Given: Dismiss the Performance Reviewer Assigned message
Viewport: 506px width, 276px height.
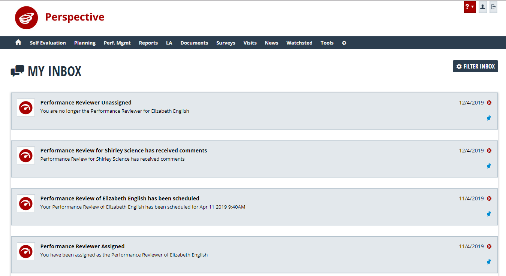Looking at the screenshot, I should click(489, 246).
